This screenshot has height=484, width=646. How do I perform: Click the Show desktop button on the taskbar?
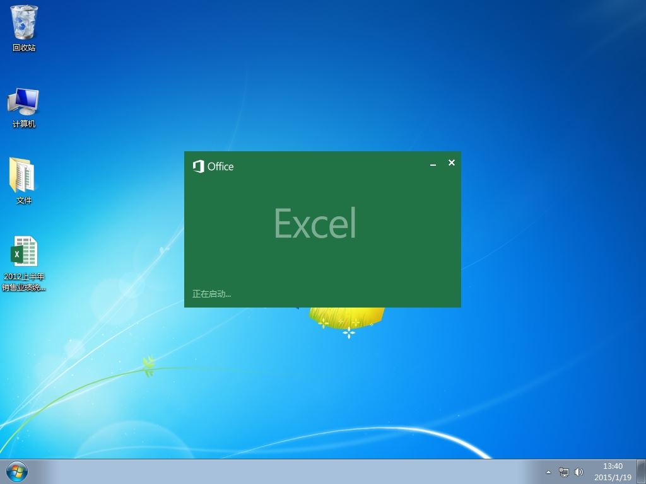[x=642, y=471]
